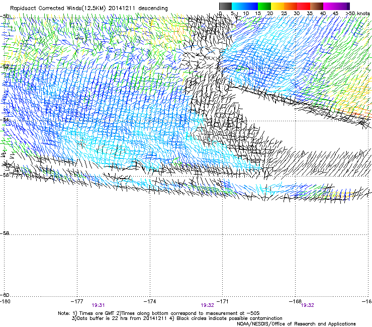The width and height of the screenshot is (372, 327).
Task: Click the -180 longitude axis label
Action: point(5,301)
